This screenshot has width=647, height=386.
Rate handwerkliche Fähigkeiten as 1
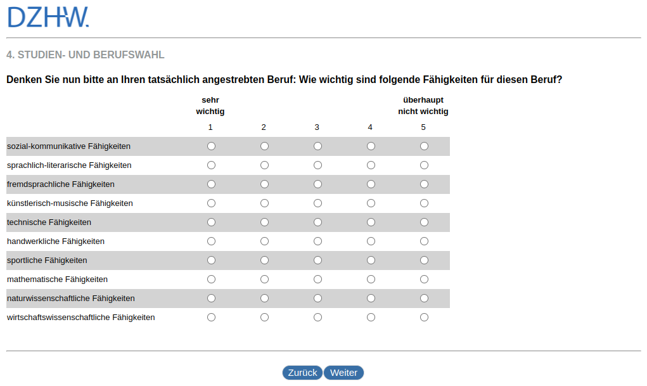pos(211,241)
